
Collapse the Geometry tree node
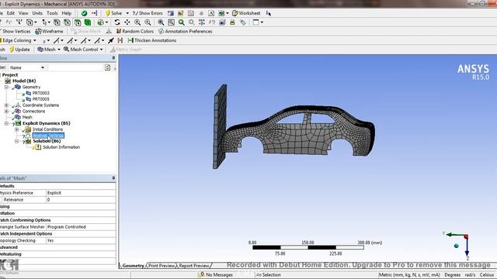point(6,87)
